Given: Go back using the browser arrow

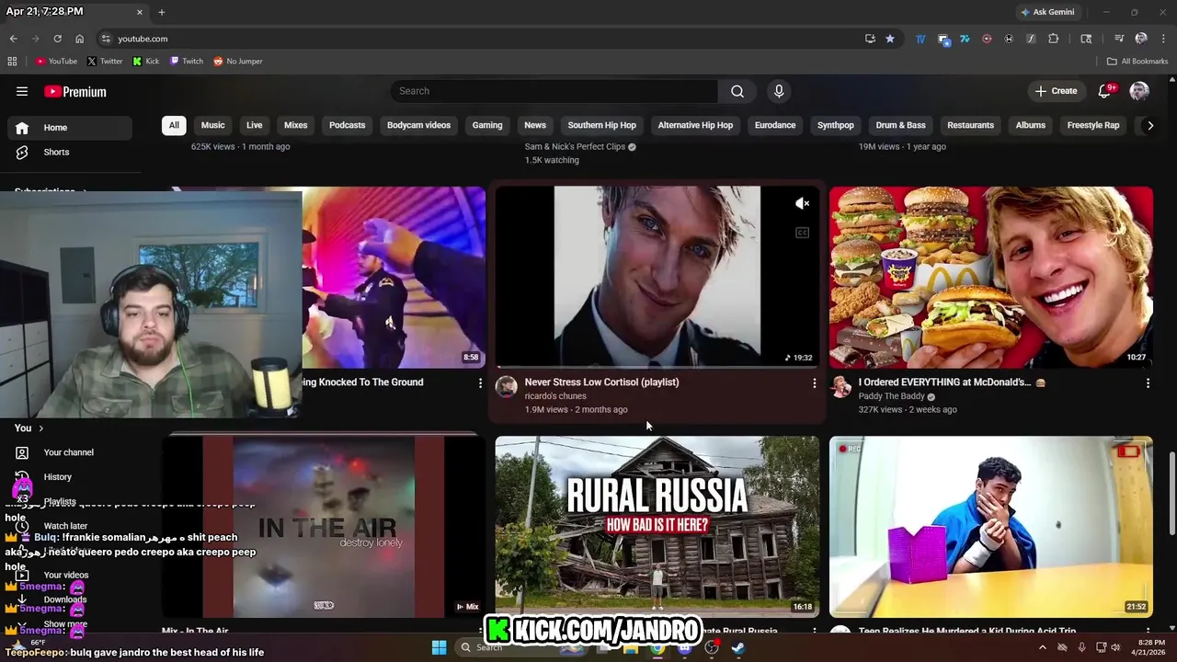Looking at the screenshot, I should [x=13, y=39].
